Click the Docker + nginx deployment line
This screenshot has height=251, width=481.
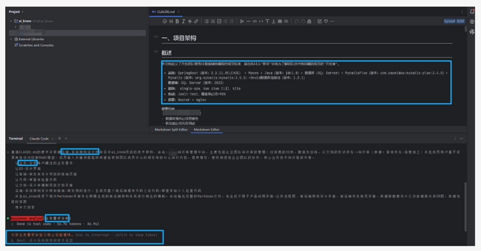pyautogui.click(x=187, y=100)
